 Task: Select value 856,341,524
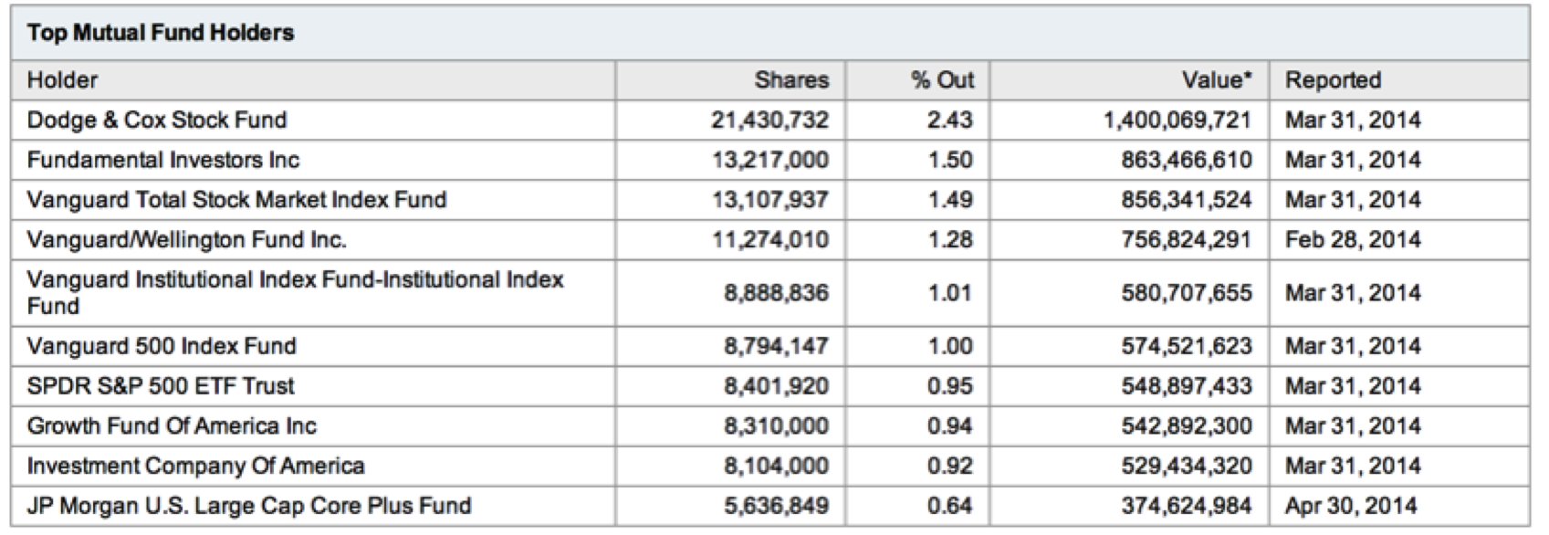pos(1187,200)
